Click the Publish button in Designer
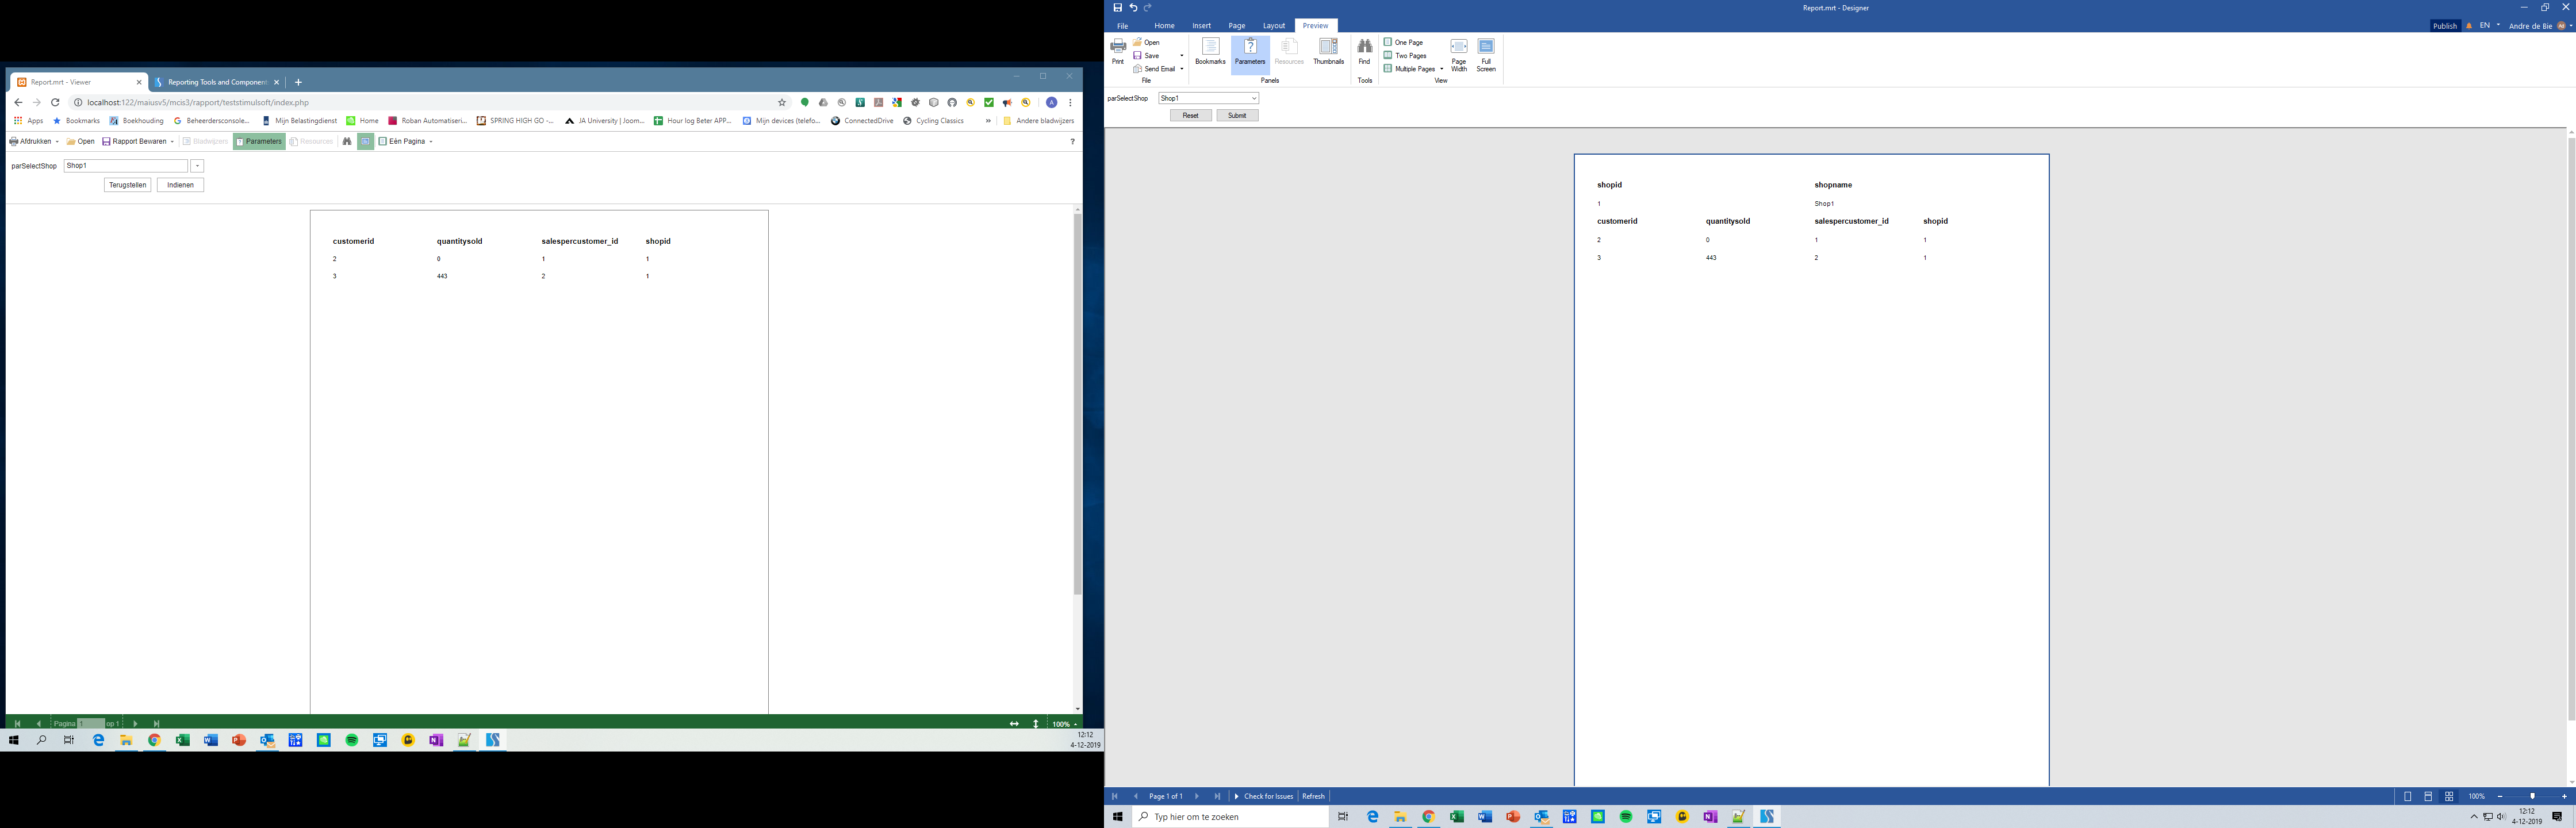The width and height of the screenshot is (2576, 828). tap(2445, 26)
